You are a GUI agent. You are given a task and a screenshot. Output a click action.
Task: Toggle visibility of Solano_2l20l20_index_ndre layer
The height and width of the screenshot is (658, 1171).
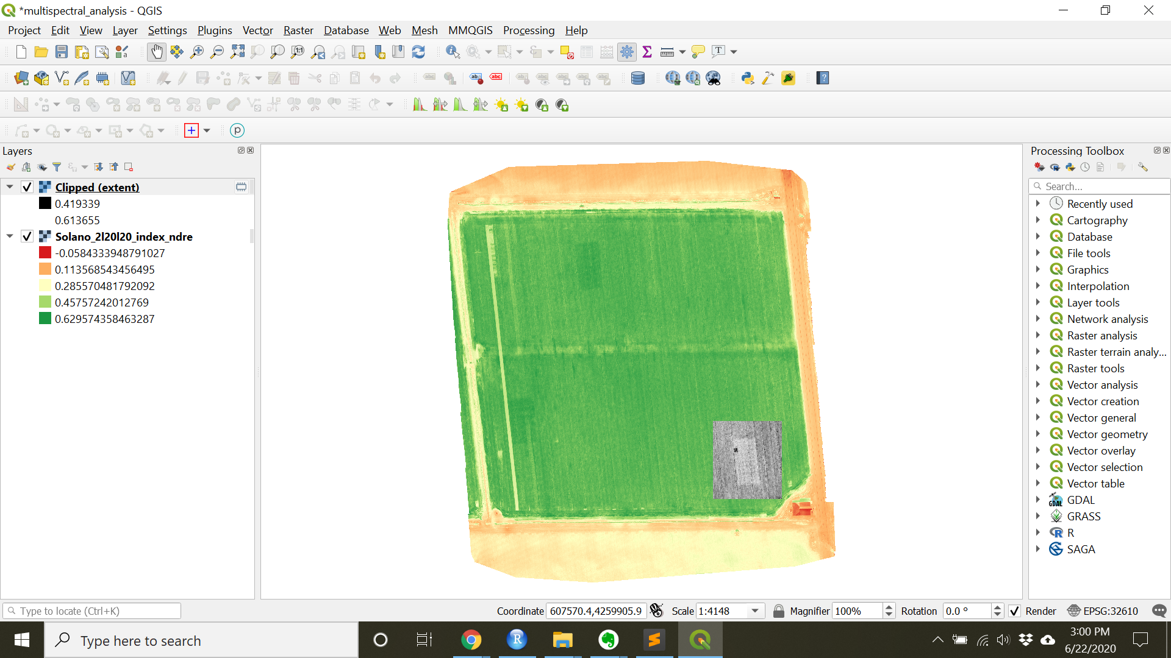pyautogui.click(x=27, y=236)
